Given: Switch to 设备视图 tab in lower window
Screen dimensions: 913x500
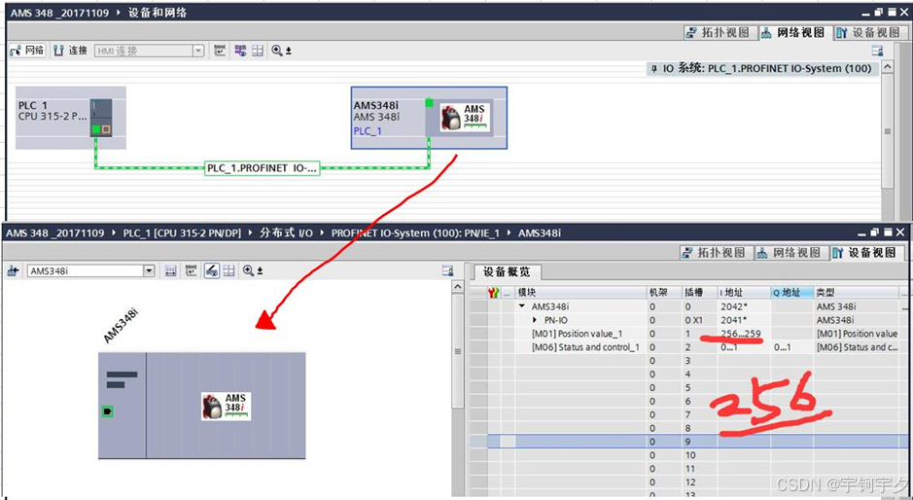Looking at the screenshot, I should (864, 253).
